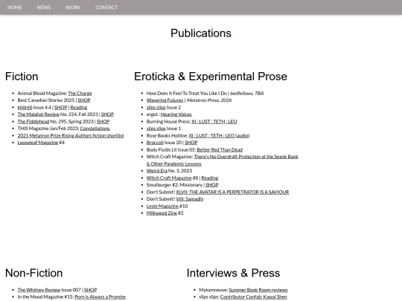Screen dimensions: 402x301
Task: Open Reading link for Witch Craft Magazine #8
Action: click(x=210, y=178)
